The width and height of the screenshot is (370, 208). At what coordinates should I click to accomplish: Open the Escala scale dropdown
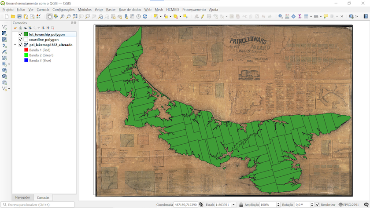pyautogui.click(x=234, y=205)
